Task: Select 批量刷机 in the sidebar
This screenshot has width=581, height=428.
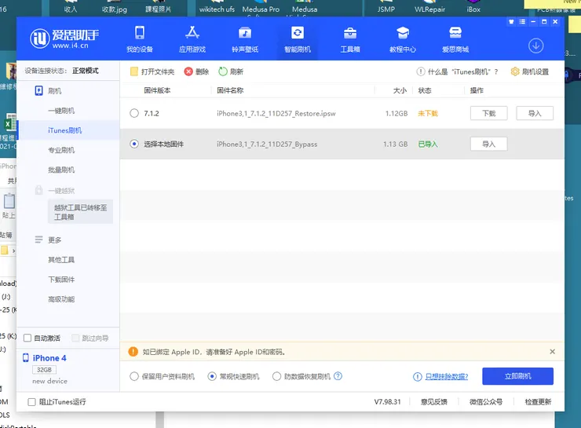Action: point(61,170)
